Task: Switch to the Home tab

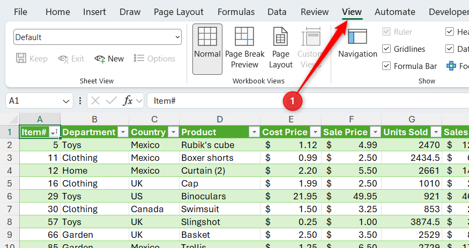Action: coord(58,12)
